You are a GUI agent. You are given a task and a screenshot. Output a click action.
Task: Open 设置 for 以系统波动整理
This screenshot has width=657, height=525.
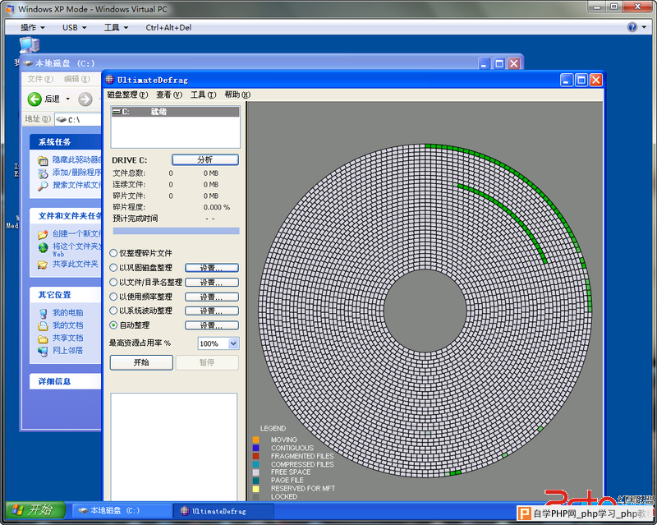pyautogui.click(x=212, y=311)
